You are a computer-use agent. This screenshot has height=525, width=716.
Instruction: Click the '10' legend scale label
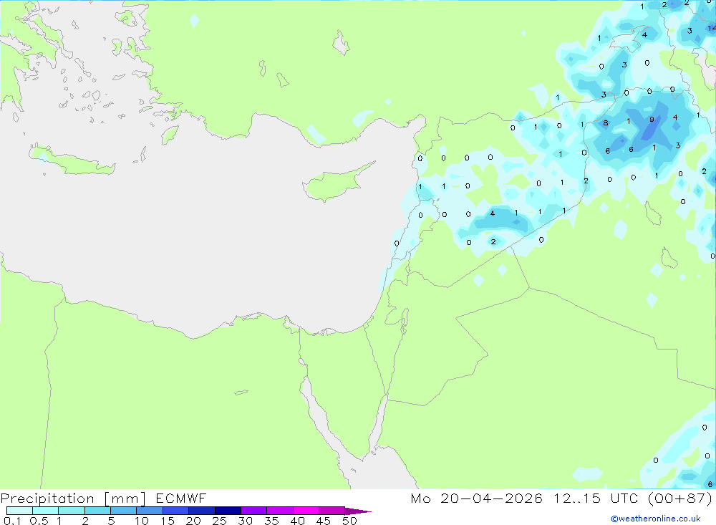point(142,521)
